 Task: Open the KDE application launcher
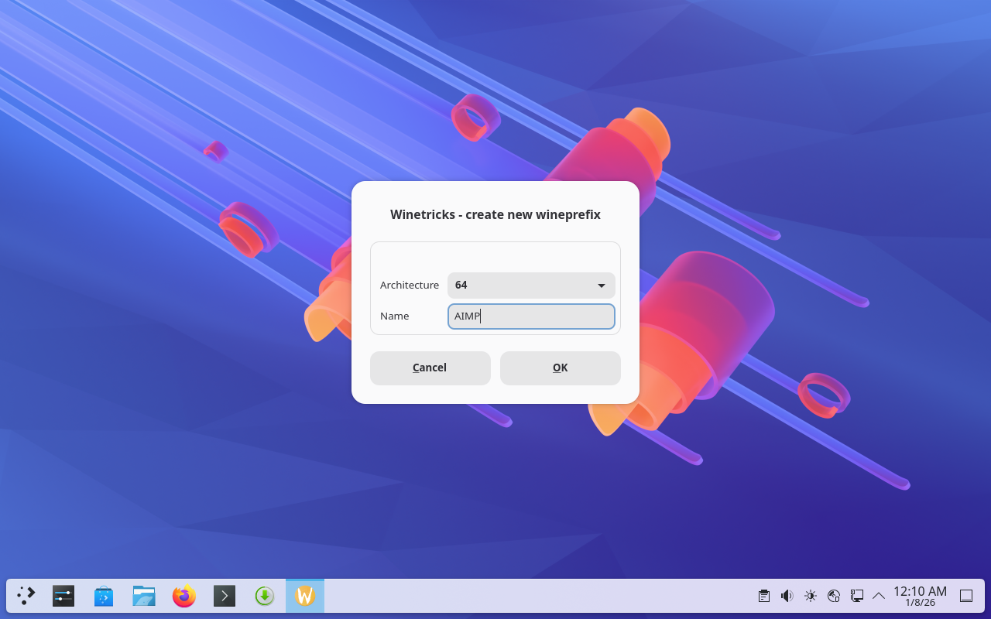(26, 596)
